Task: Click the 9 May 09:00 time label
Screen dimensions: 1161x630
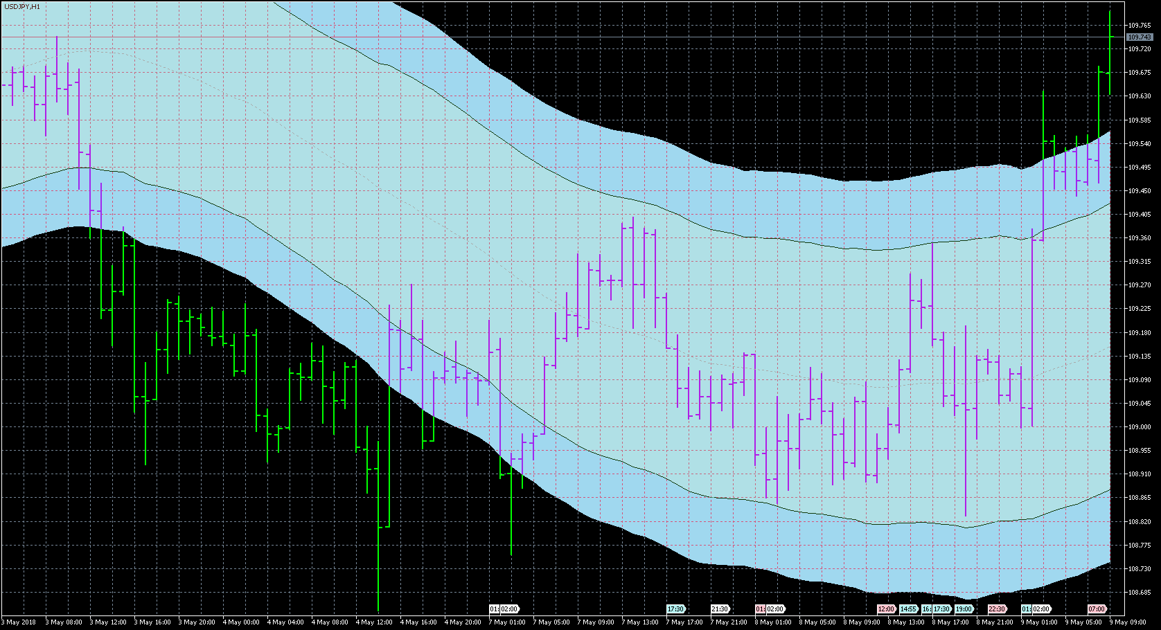Action: coord(1128,622)
